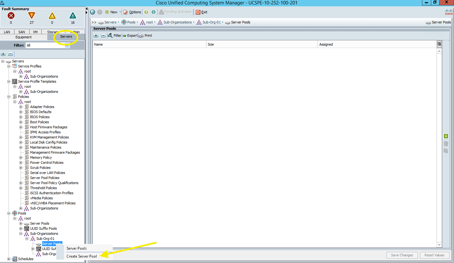This screenshot has width=454, height=263.
Task: Collapse the Pools tree node
Action: (9, 213)
